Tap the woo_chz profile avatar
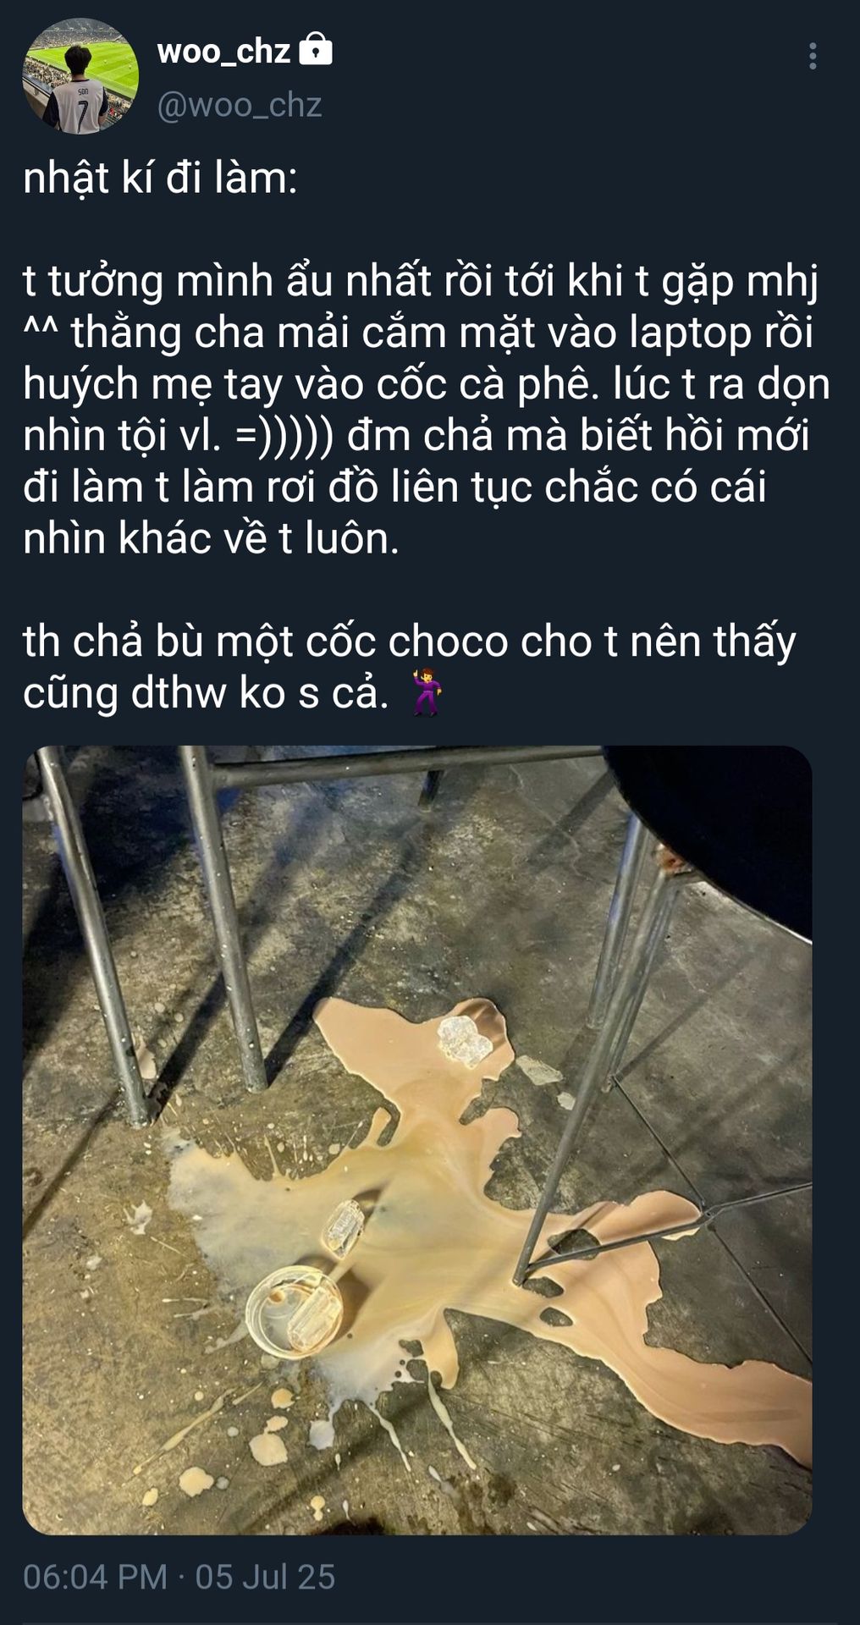Image resolution: width=860 pixels, height=1625 pixels. coord(80,76)
